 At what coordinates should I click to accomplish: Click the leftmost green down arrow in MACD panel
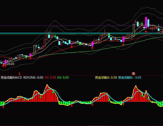click(24, 99)
